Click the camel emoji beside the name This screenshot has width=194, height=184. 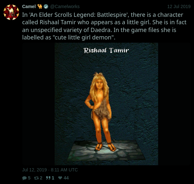pyautogui.click(x=40, y=6)
